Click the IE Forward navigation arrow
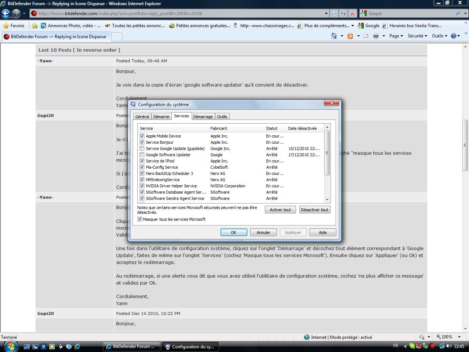Viewport: 469px width, 352px height. click(x=16, y=14)
